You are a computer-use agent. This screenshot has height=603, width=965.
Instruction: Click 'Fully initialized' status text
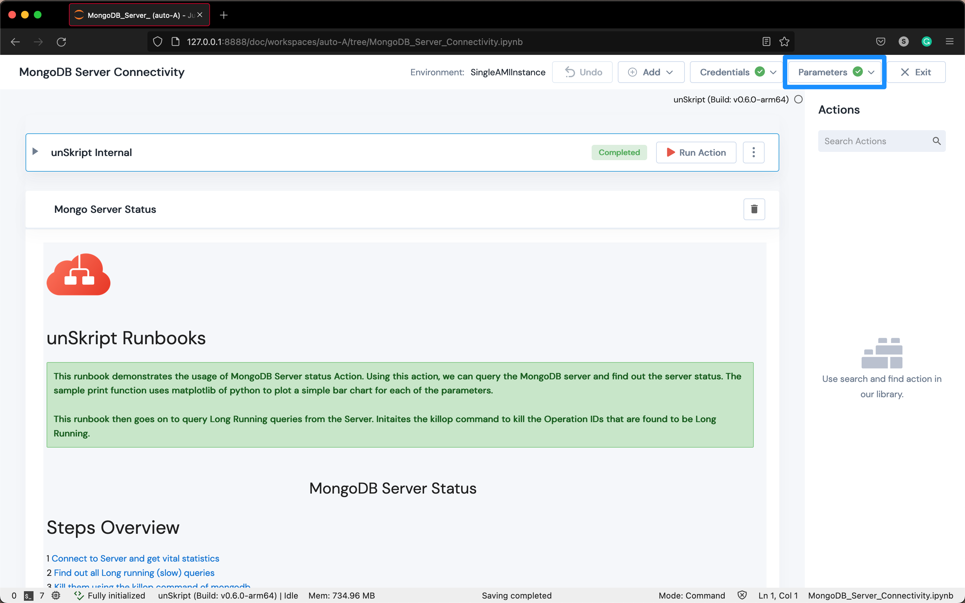(116, 595)
